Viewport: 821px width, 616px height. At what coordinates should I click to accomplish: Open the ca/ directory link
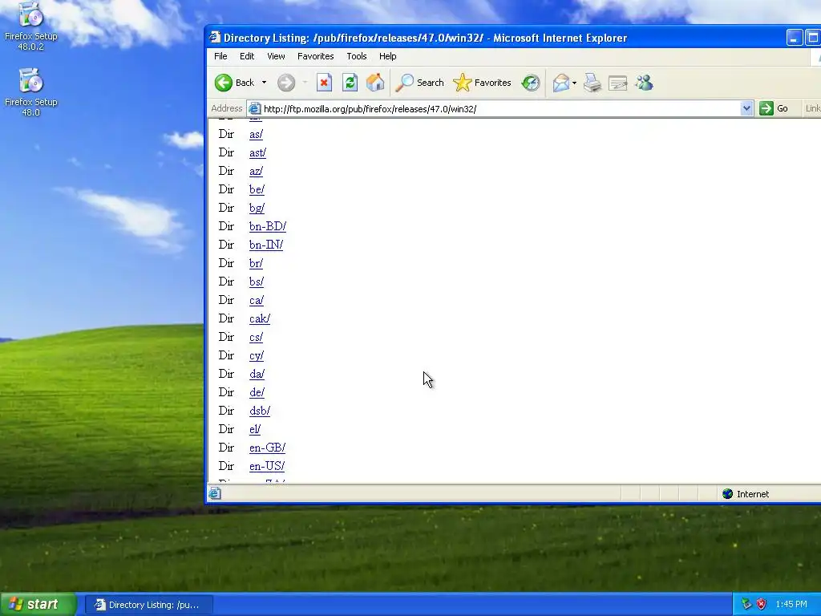click(x=256, y=300)
